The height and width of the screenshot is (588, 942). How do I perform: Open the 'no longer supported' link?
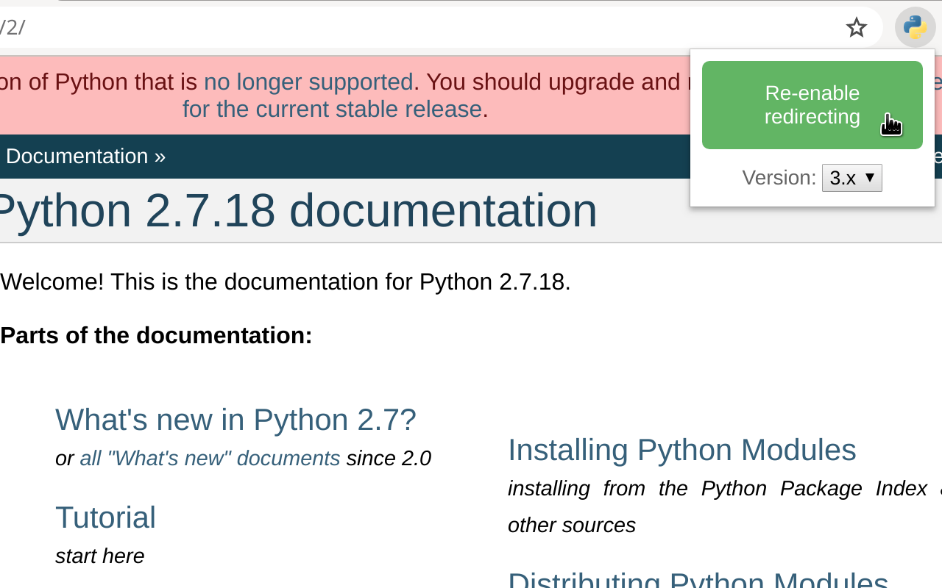click(x=308, y=82)
